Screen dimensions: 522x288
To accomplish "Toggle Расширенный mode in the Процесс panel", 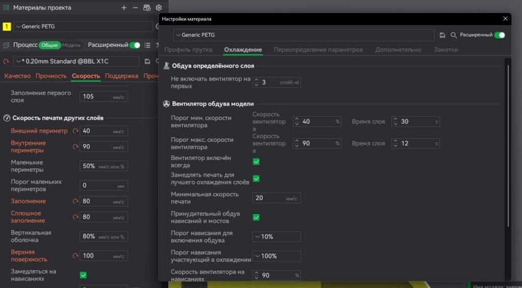I will (135, 45).
